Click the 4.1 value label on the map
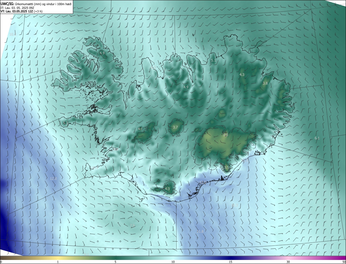 [140, 129]
